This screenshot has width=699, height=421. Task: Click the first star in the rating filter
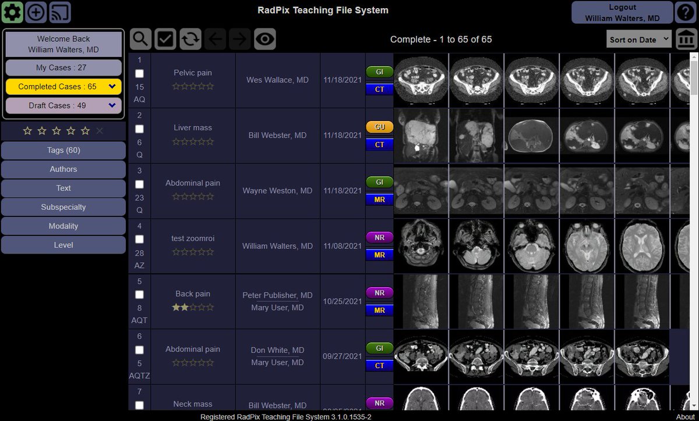tap(27, 131)
